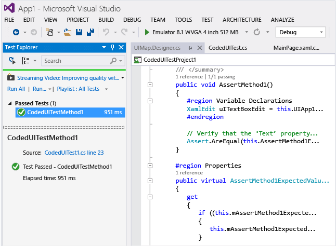Open the ANALYZE menu
Screen dimensions: 336x246
pyautogui.click(x=282, y=20)
